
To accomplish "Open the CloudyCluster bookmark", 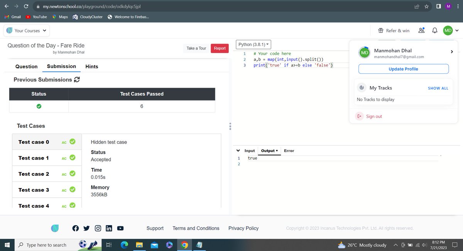I will tap(88, 17).
